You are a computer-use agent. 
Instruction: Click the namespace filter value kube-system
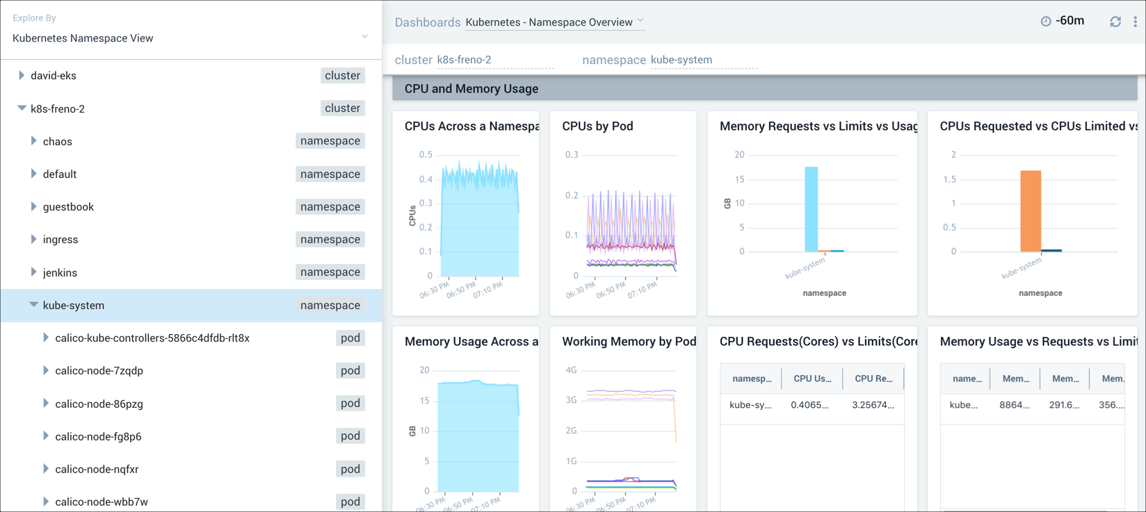coord(681,60)
